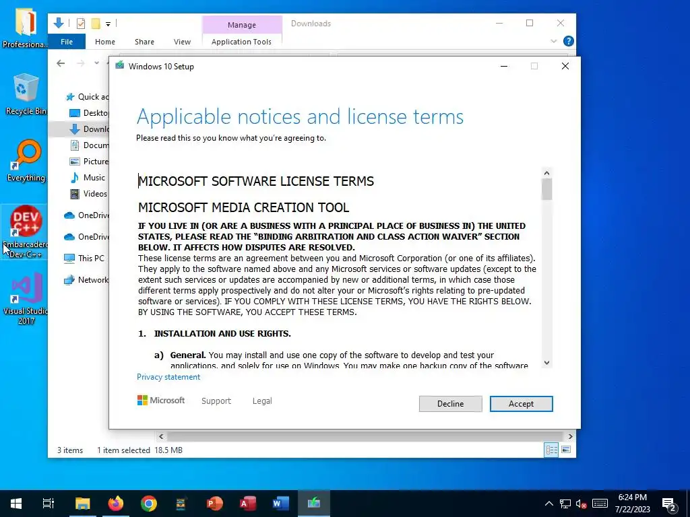Viewport: 690px width, 517px height.
Task: Select Network in Explorer sidebar
Action: click(86, 280)
